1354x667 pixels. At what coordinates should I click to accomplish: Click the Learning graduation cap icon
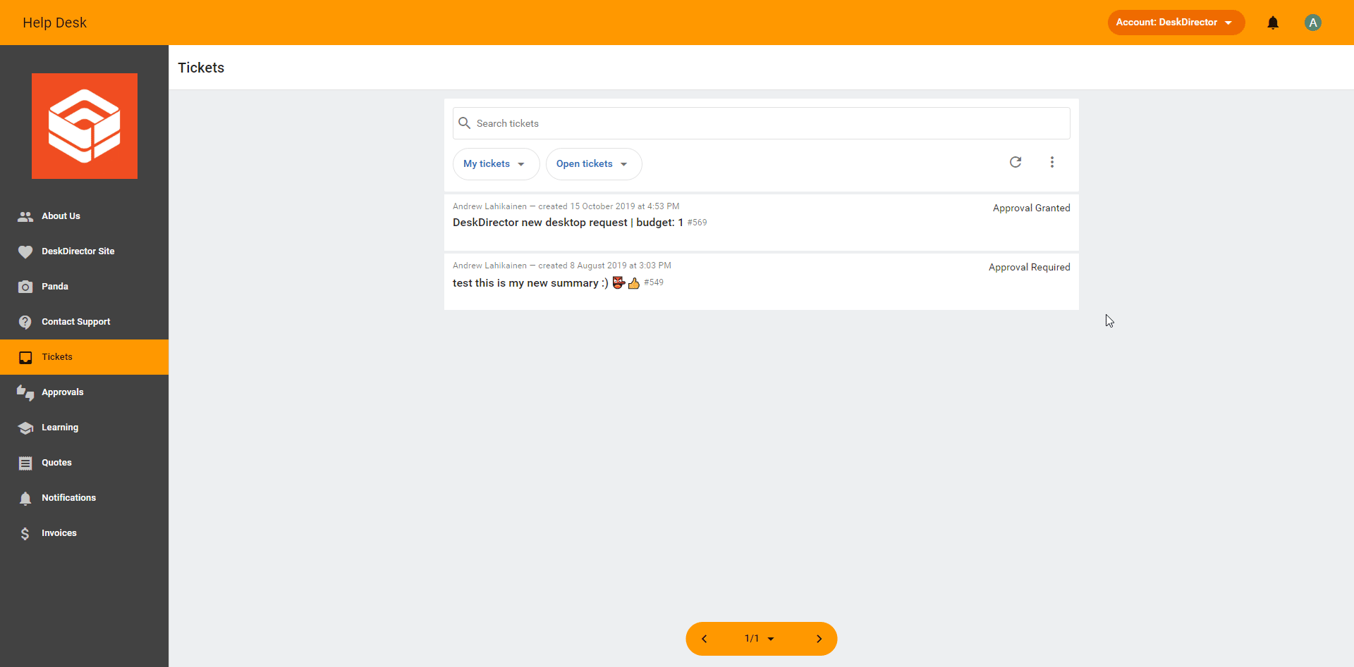[x=25, y=428]
